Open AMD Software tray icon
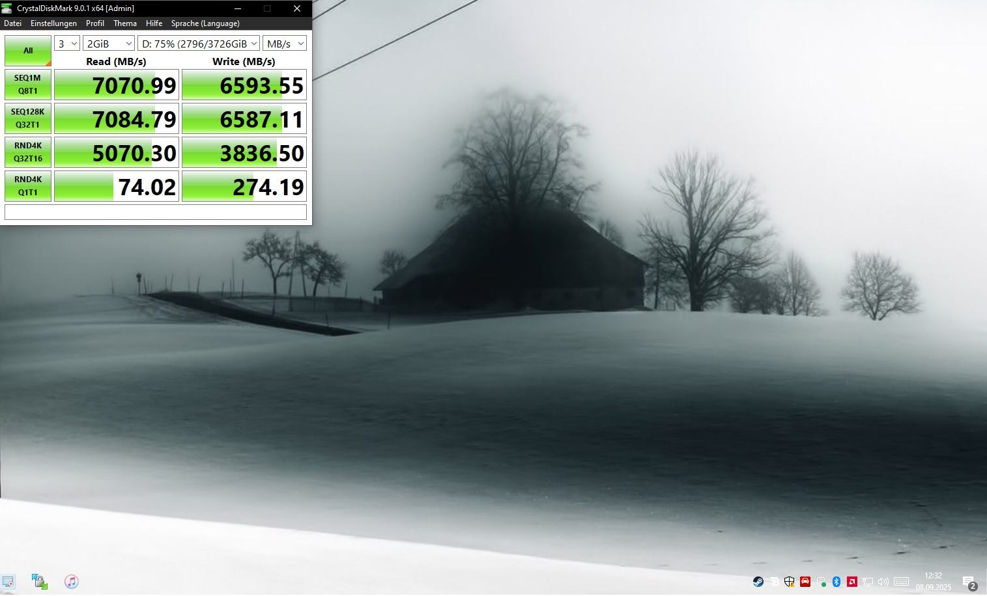The image size is (987, 596). coord(852,582)
